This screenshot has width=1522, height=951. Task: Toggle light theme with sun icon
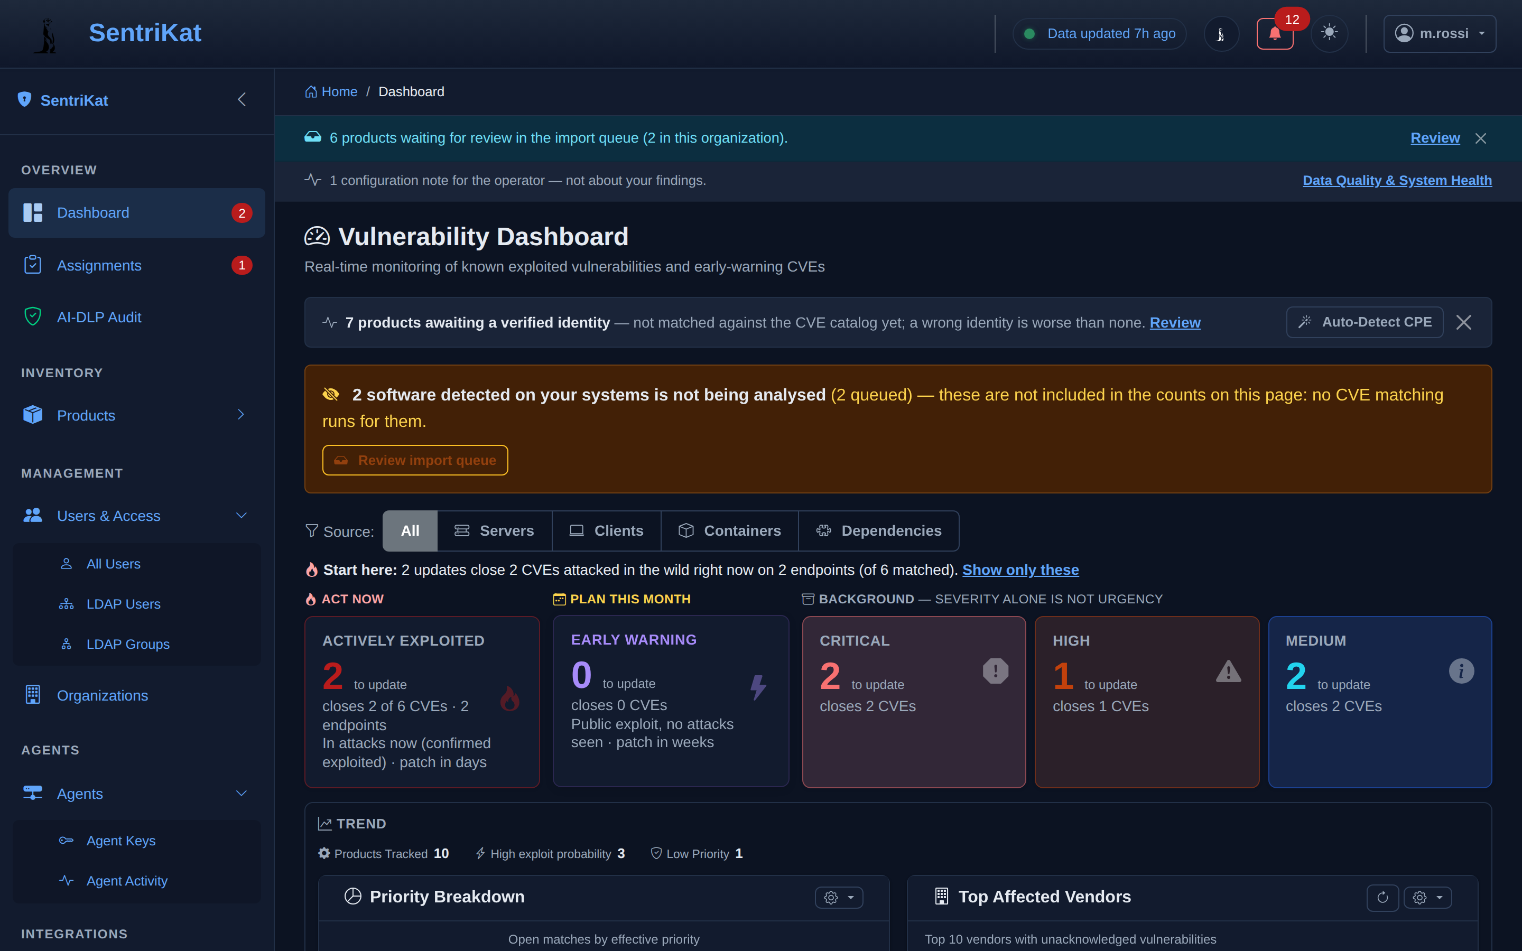click(1329, 33)
